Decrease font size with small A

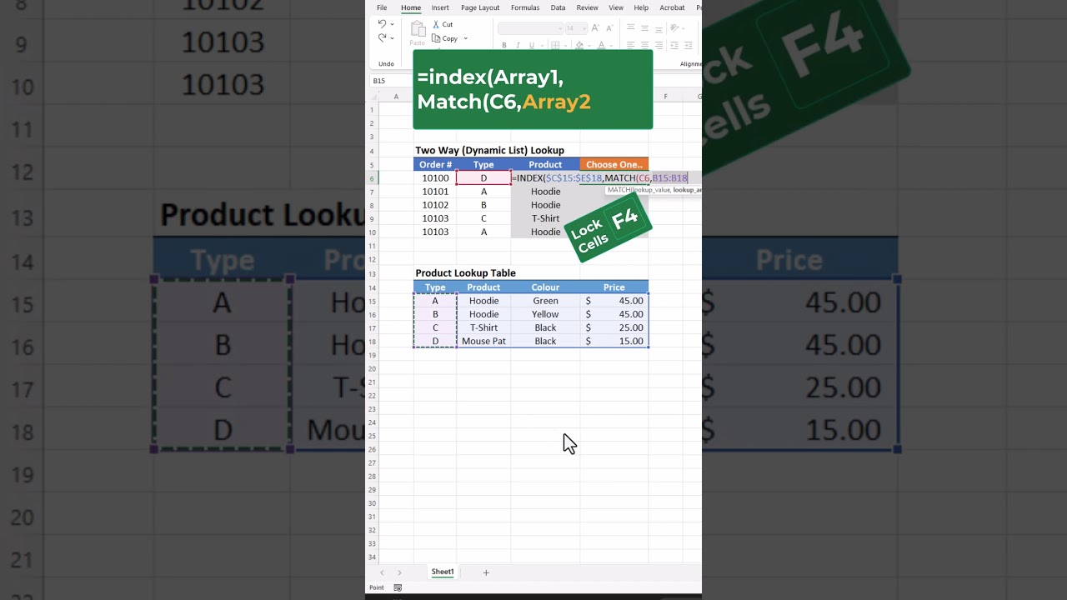point(609,27)
